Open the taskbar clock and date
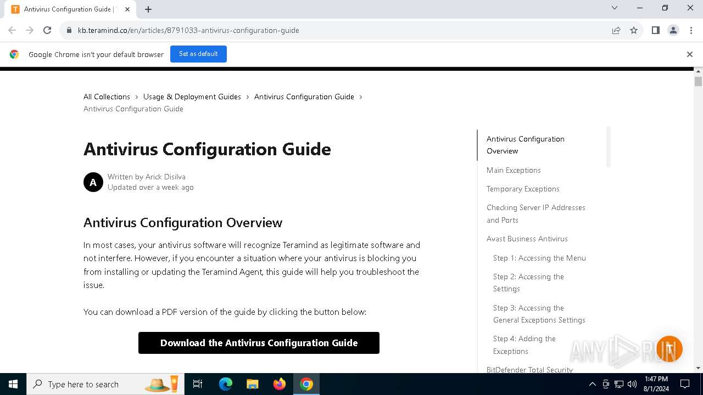The width and height of the screenshot is (703, 395). [656, 384]
